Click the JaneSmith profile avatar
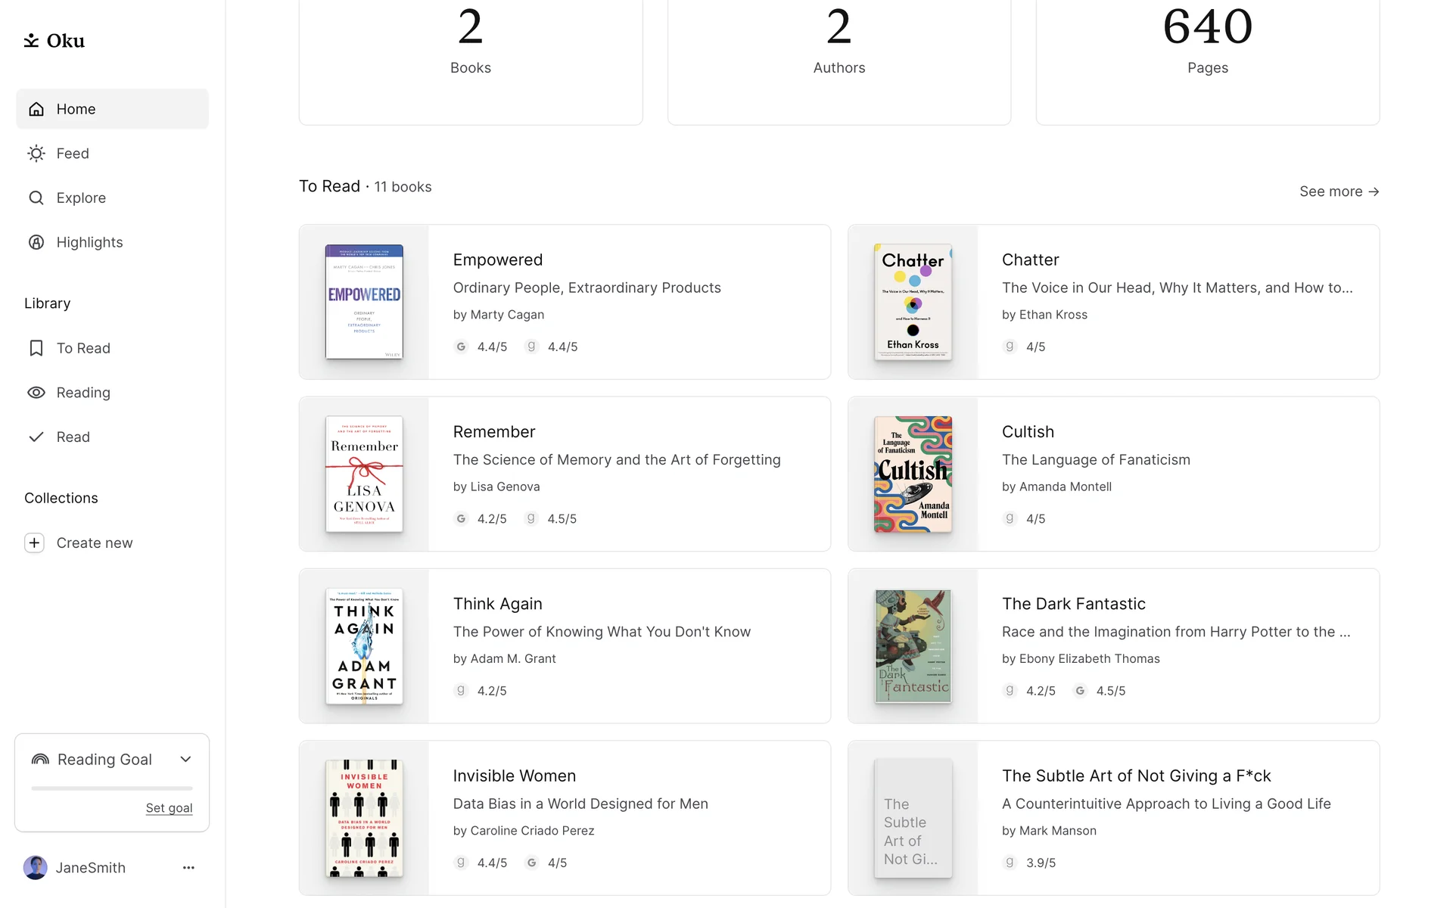 (x=36, y=868)
